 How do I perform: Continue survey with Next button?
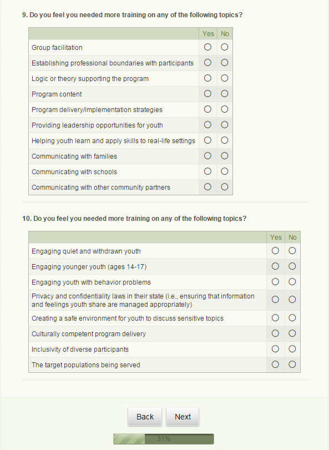tap(183, 417)
